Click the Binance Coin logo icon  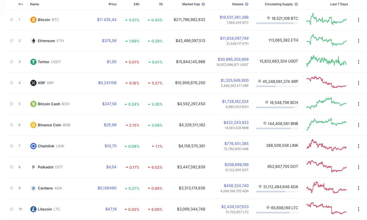coord(33,125)
